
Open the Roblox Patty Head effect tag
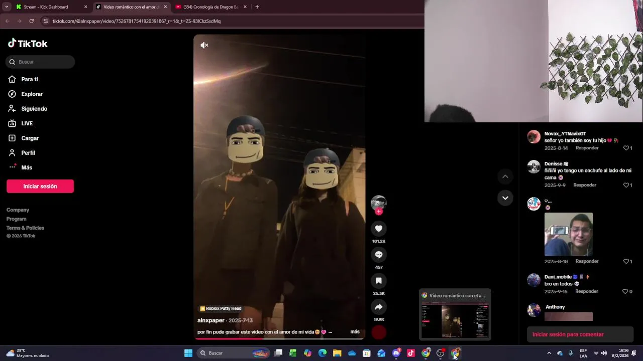(x=221, y=308)
